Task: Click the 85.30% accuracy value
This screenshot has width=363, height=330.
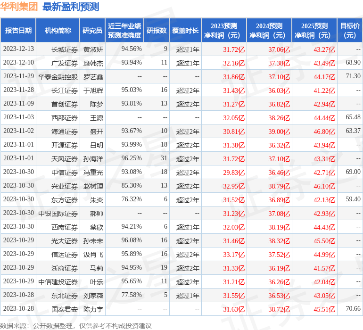Action: [132, 185]
